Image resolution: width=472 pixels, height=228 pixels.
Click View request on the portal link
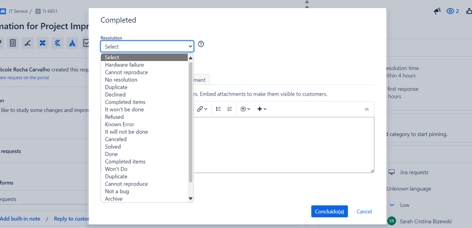coord(25,78)
